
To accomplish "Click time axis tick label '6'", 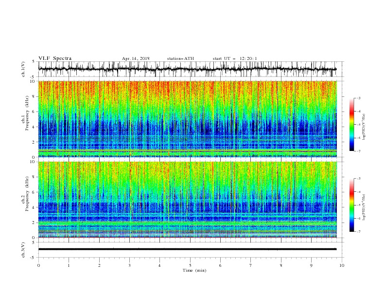I will [x=220, y=265].
